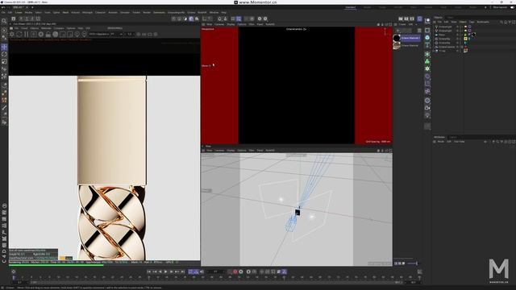Image resolution: width=516 pixels, height=290 pixels.
Task: Click the pick focus icon in Live Viewer toolbar
Action: tap(77, 34)
